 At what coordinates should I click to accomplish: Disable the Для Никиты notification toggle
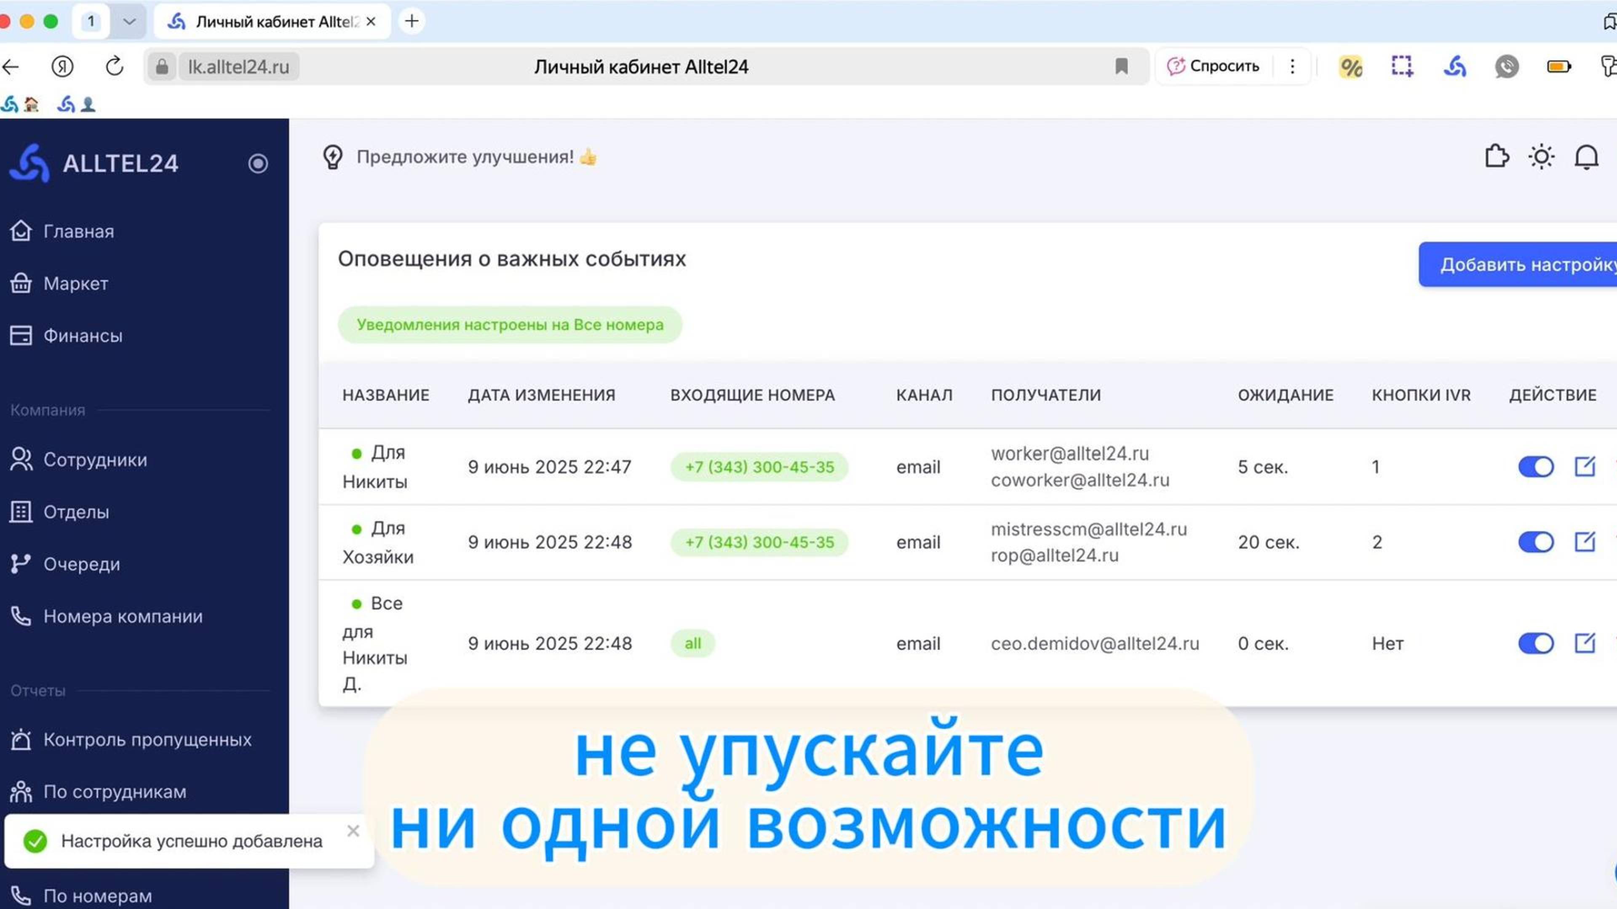coord(1535,467)
